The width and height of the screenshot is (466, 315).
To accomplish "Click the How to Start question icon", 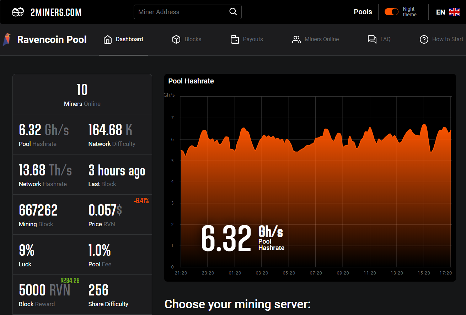I will (424, 39).
